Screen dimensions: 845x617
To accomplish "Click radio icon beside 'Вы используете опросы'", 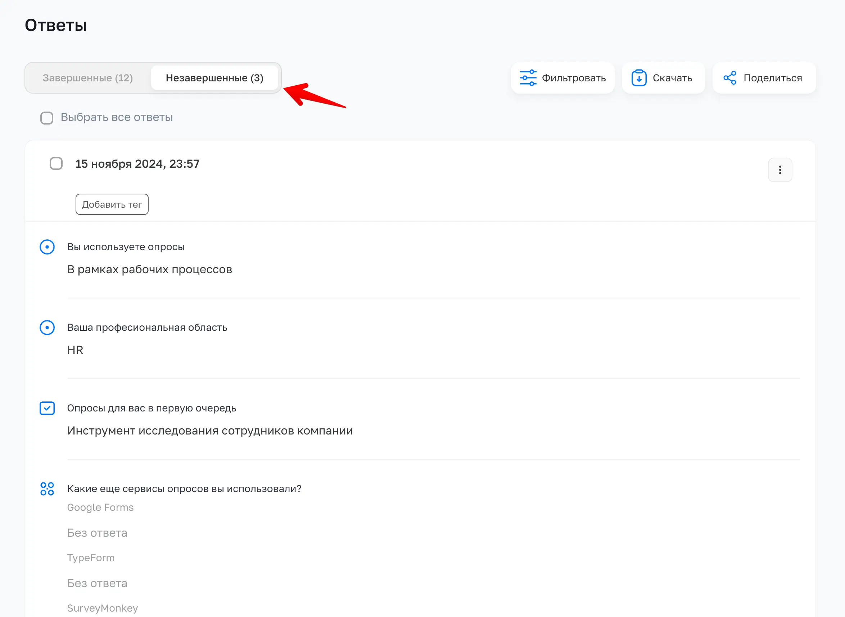I will (47, 247).
